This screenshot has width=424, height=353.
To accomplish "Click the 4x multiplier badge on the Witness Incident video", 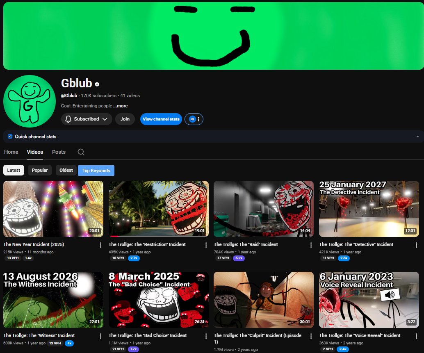I will tap(69, 343).
